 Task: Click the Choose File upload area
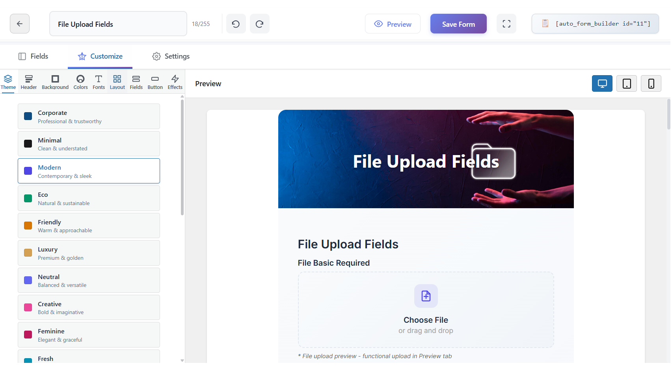426,310
